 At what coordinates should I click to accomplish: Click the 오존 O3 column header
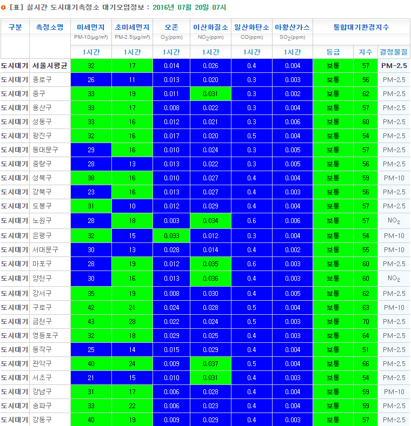pyautogui.click(x=171, y=32)
